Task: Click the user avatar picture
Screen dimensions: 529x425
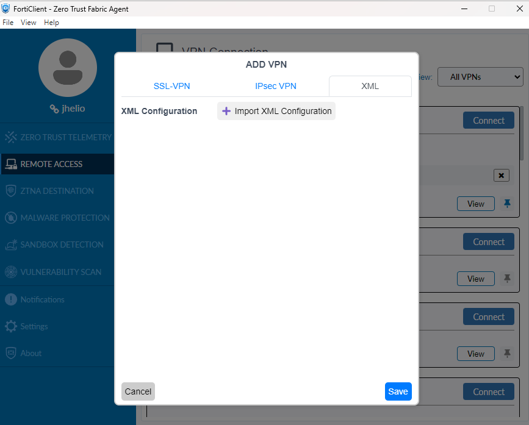Action: point(68,68)
